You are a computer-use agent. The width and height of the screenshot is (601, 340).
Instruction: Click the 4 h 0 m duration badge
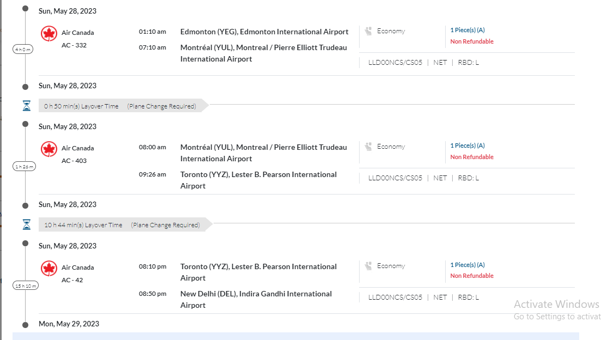pos(23,50)
